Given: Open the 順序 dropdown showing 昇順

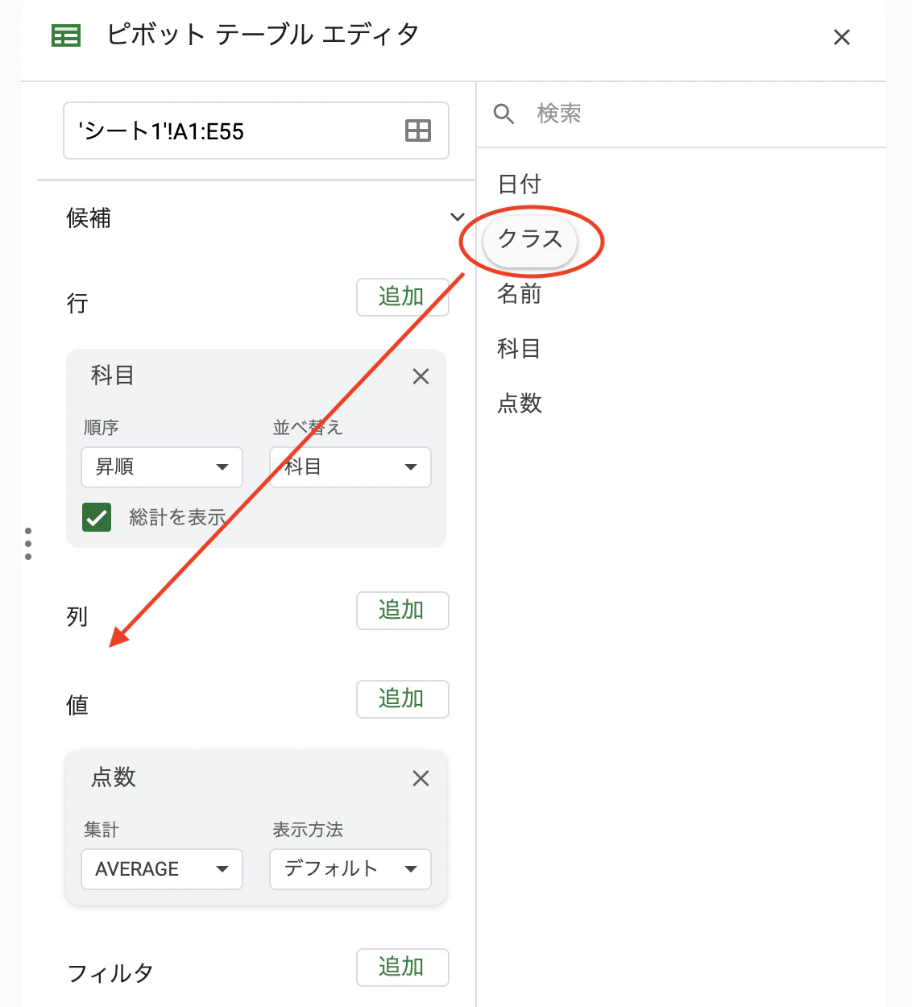Looking at the screenshot, I should point(161,467).
